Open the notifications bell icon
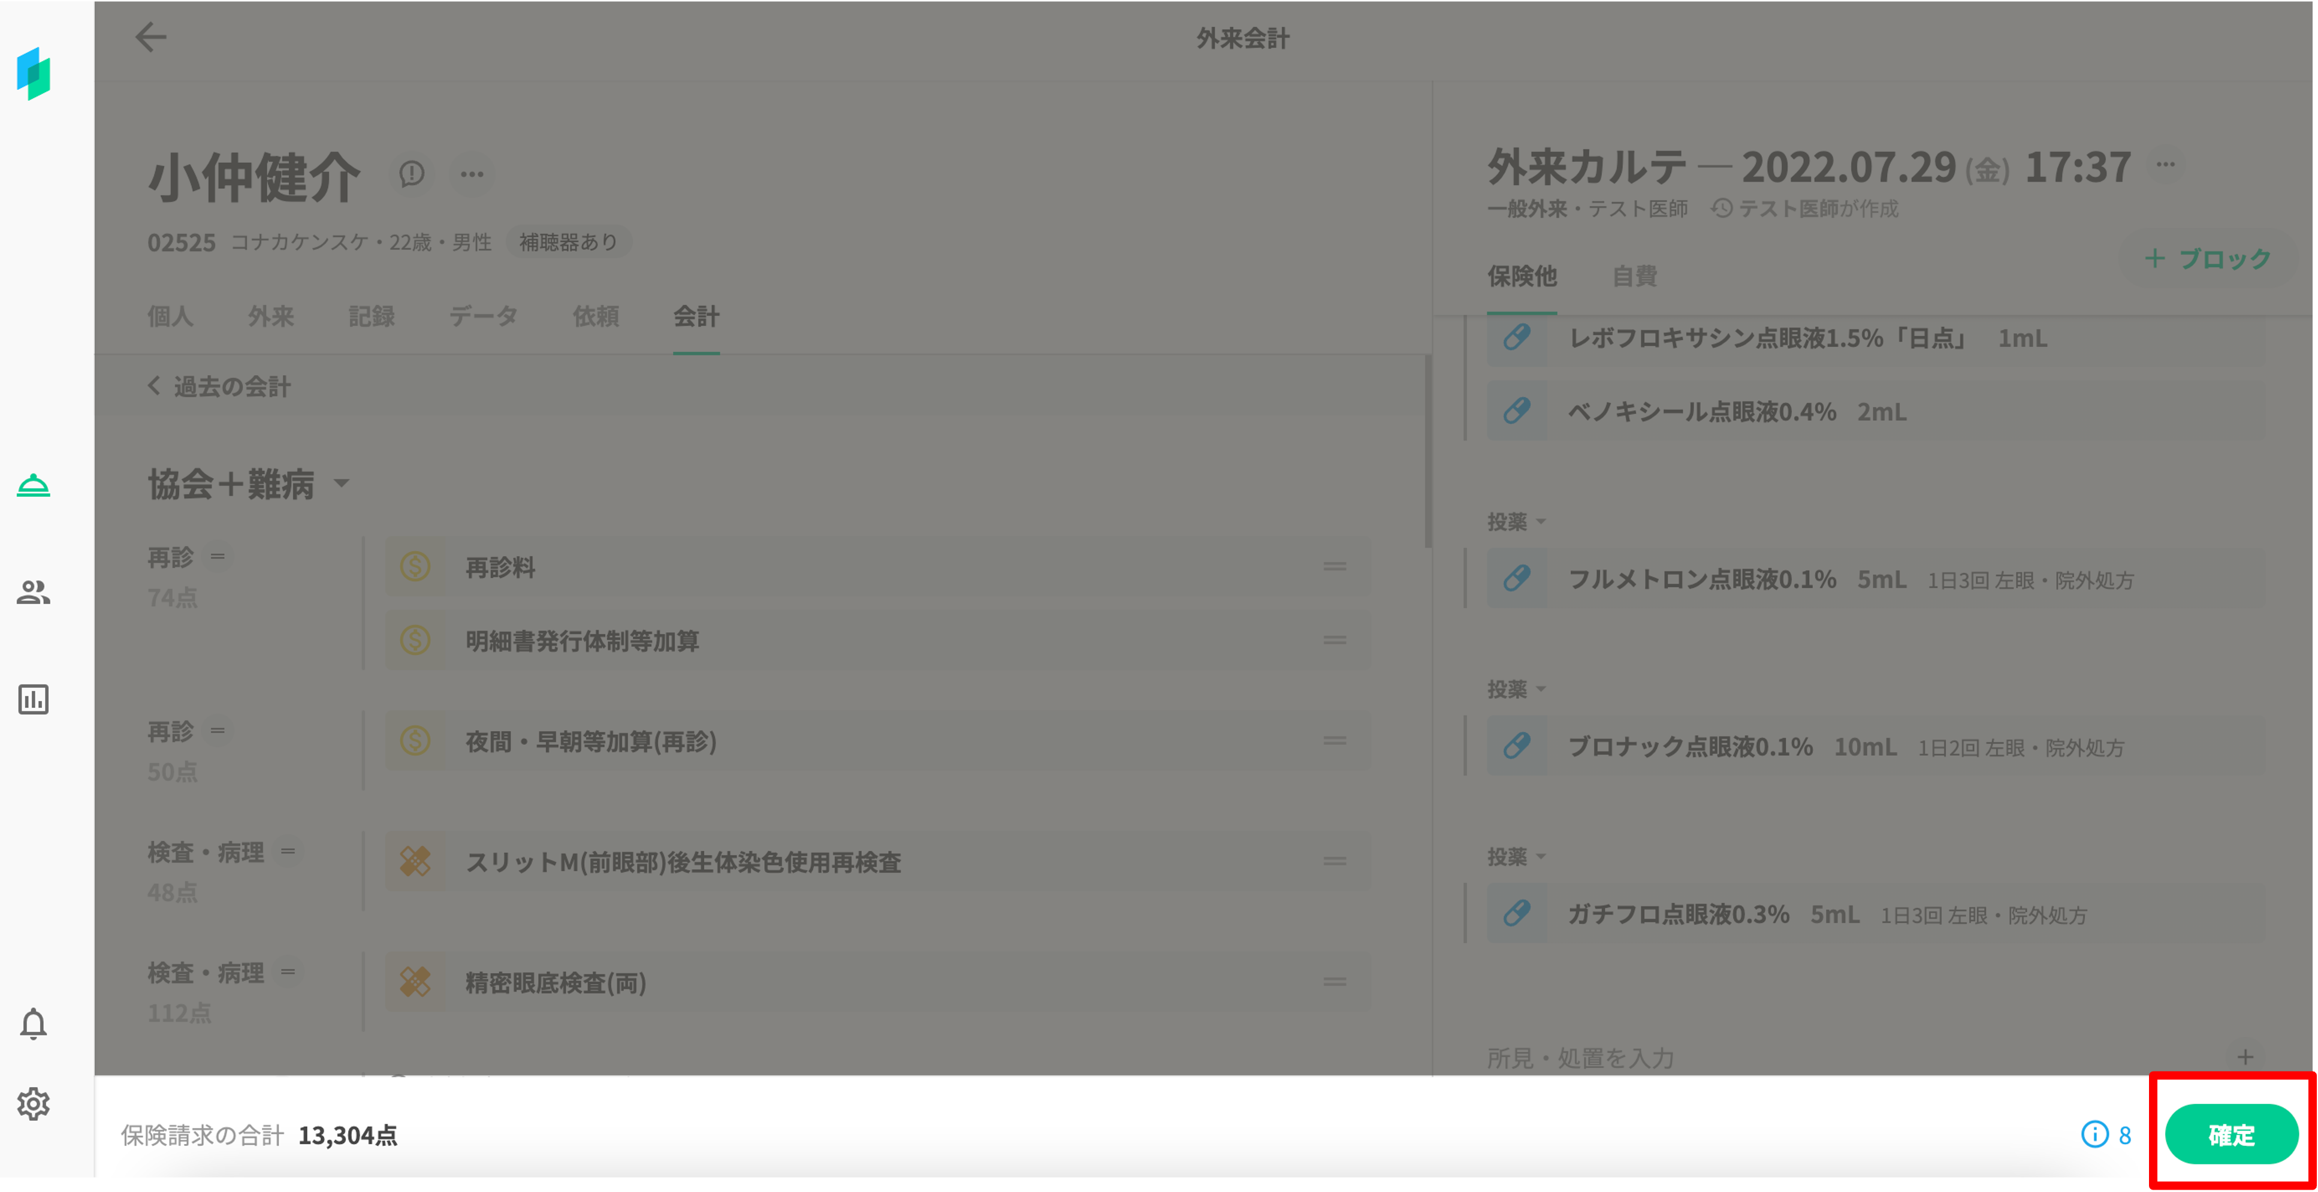 click(x=34, y=1024)
